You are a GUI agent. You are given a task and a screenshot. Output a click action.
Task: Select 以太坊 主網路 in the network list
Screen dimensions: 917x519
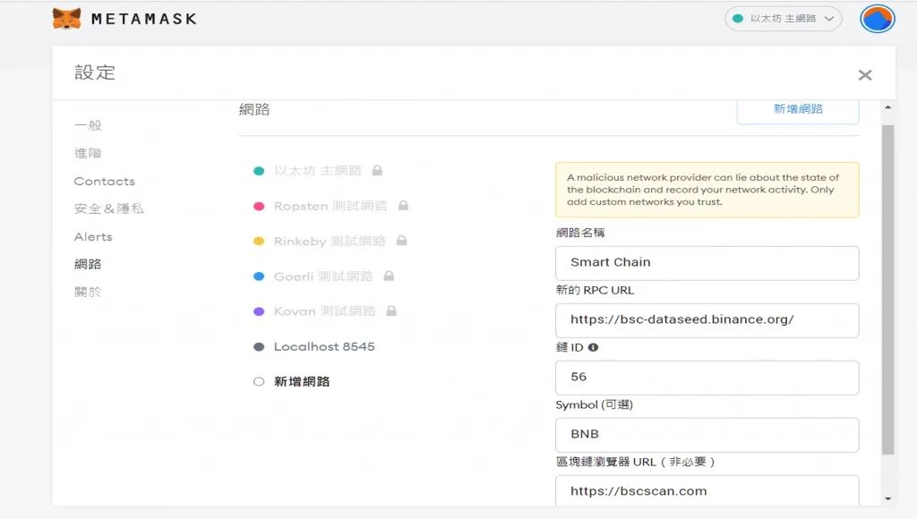(318, 171)
